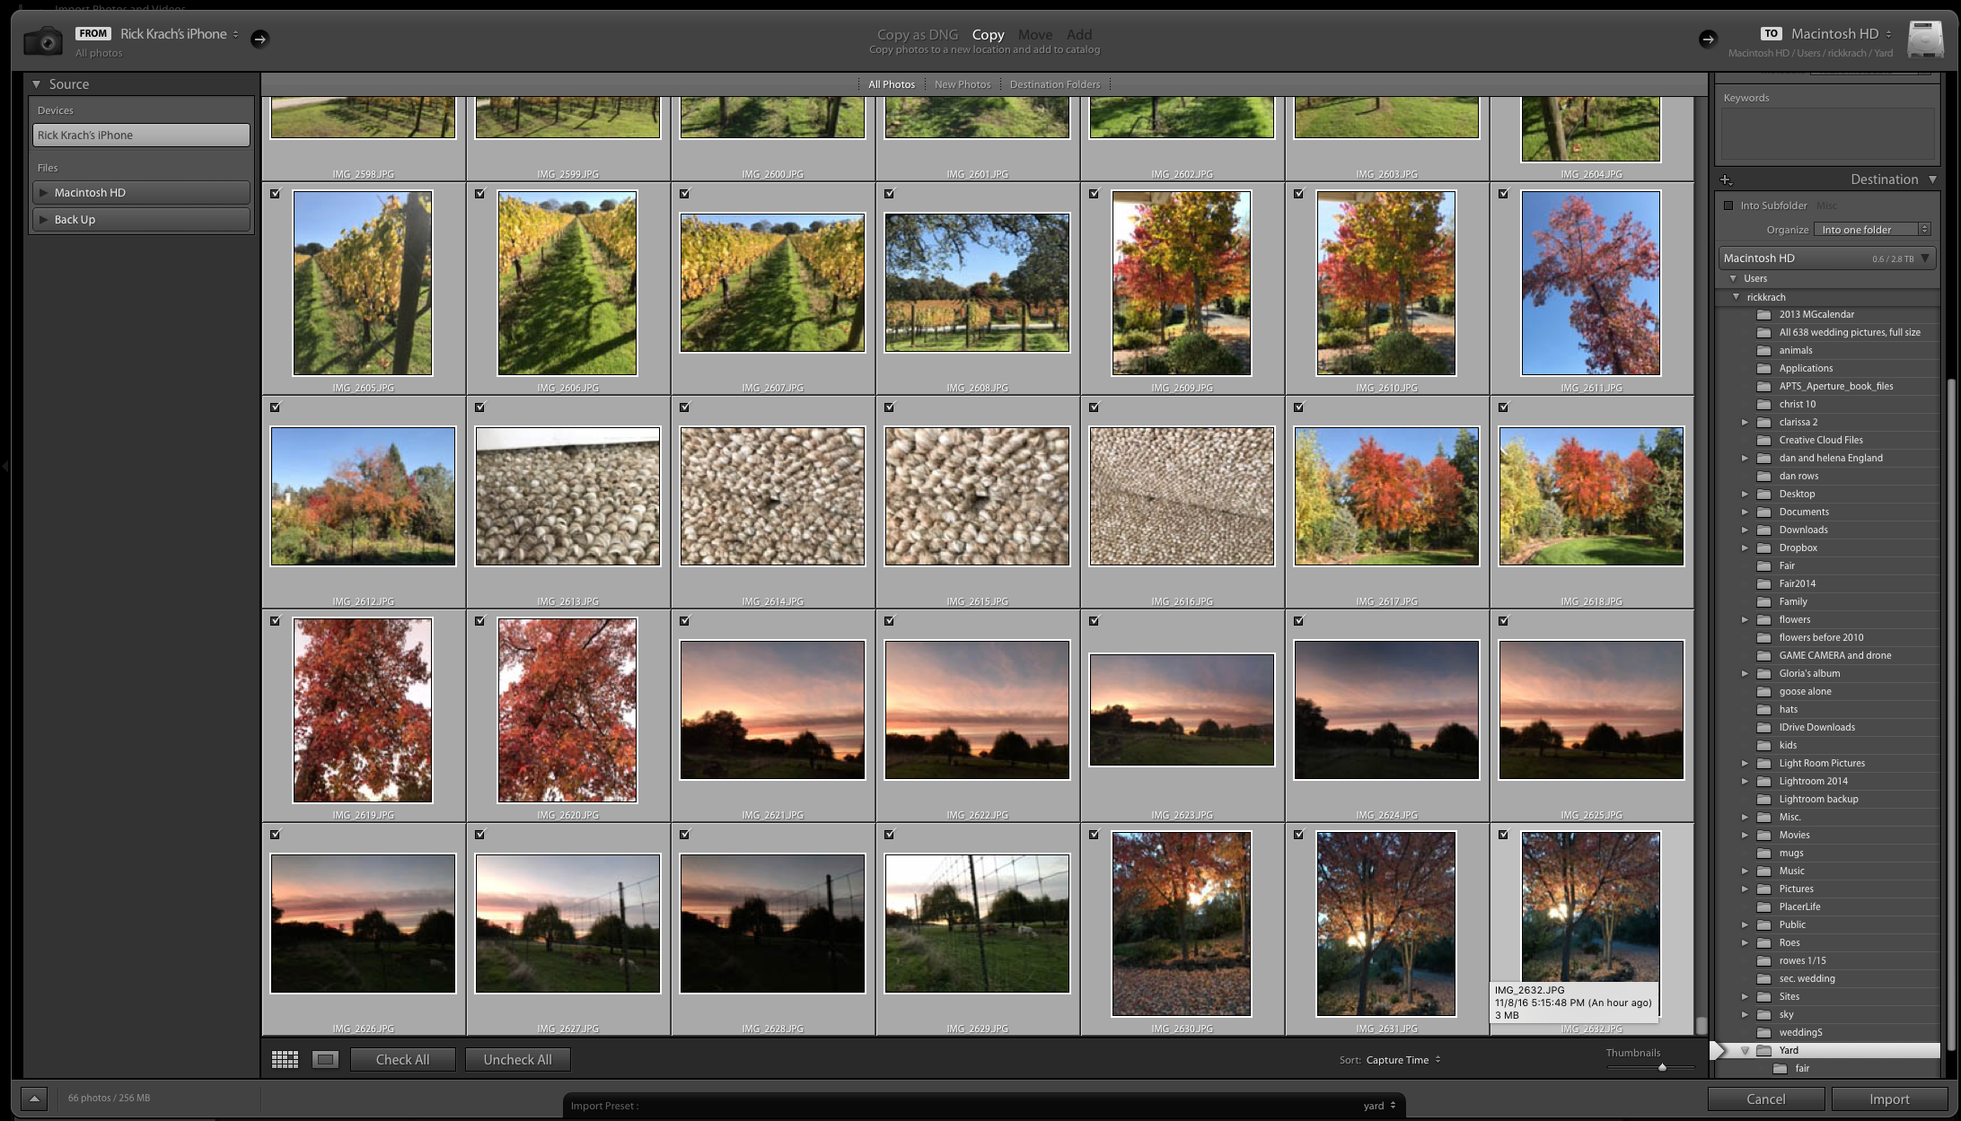Uncheck the IMG_2613.JPG carpet photo checkbox

pyautogui.click(x=480, y=407)
